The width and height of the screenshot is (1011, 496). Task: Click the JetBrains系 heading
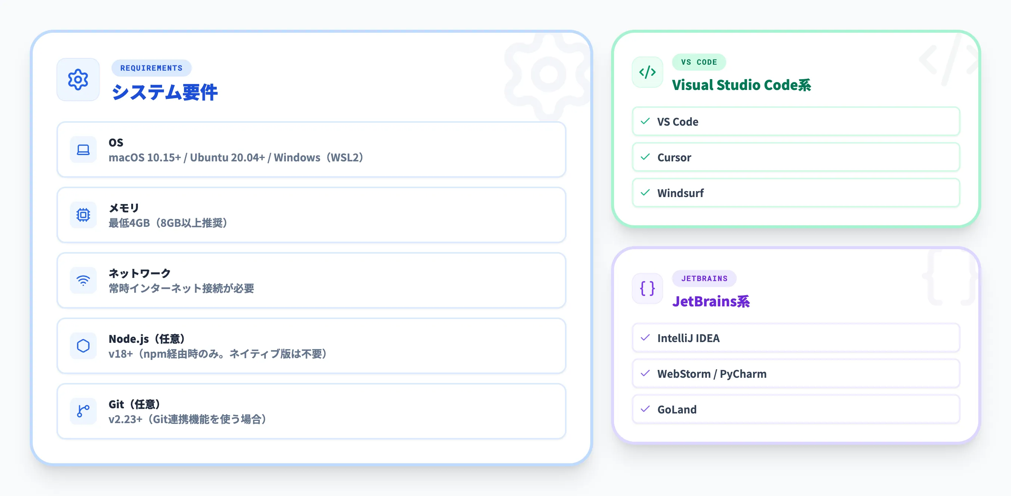(x=711, y=301)
